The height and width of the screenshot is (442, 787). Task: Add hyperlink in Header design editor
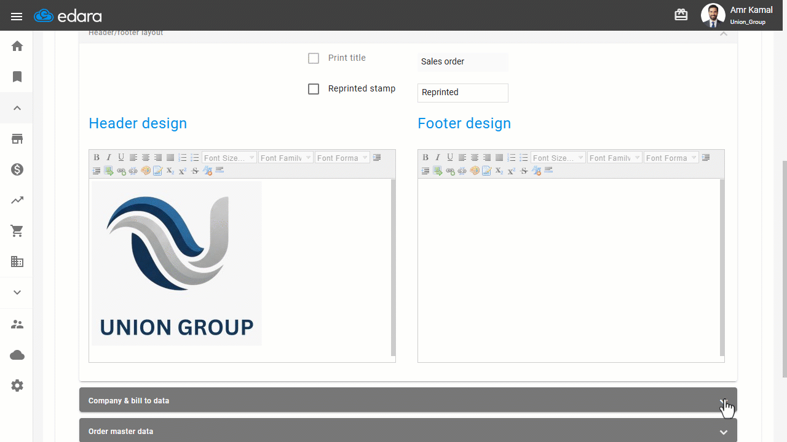pyautogui.click(x=121, y=171)
